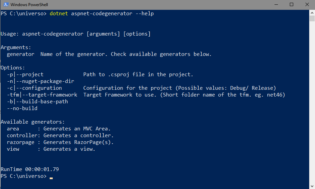The image size is (315, 189).
Task: Click the scrollbar up arrow
Action: click(312, 13)
